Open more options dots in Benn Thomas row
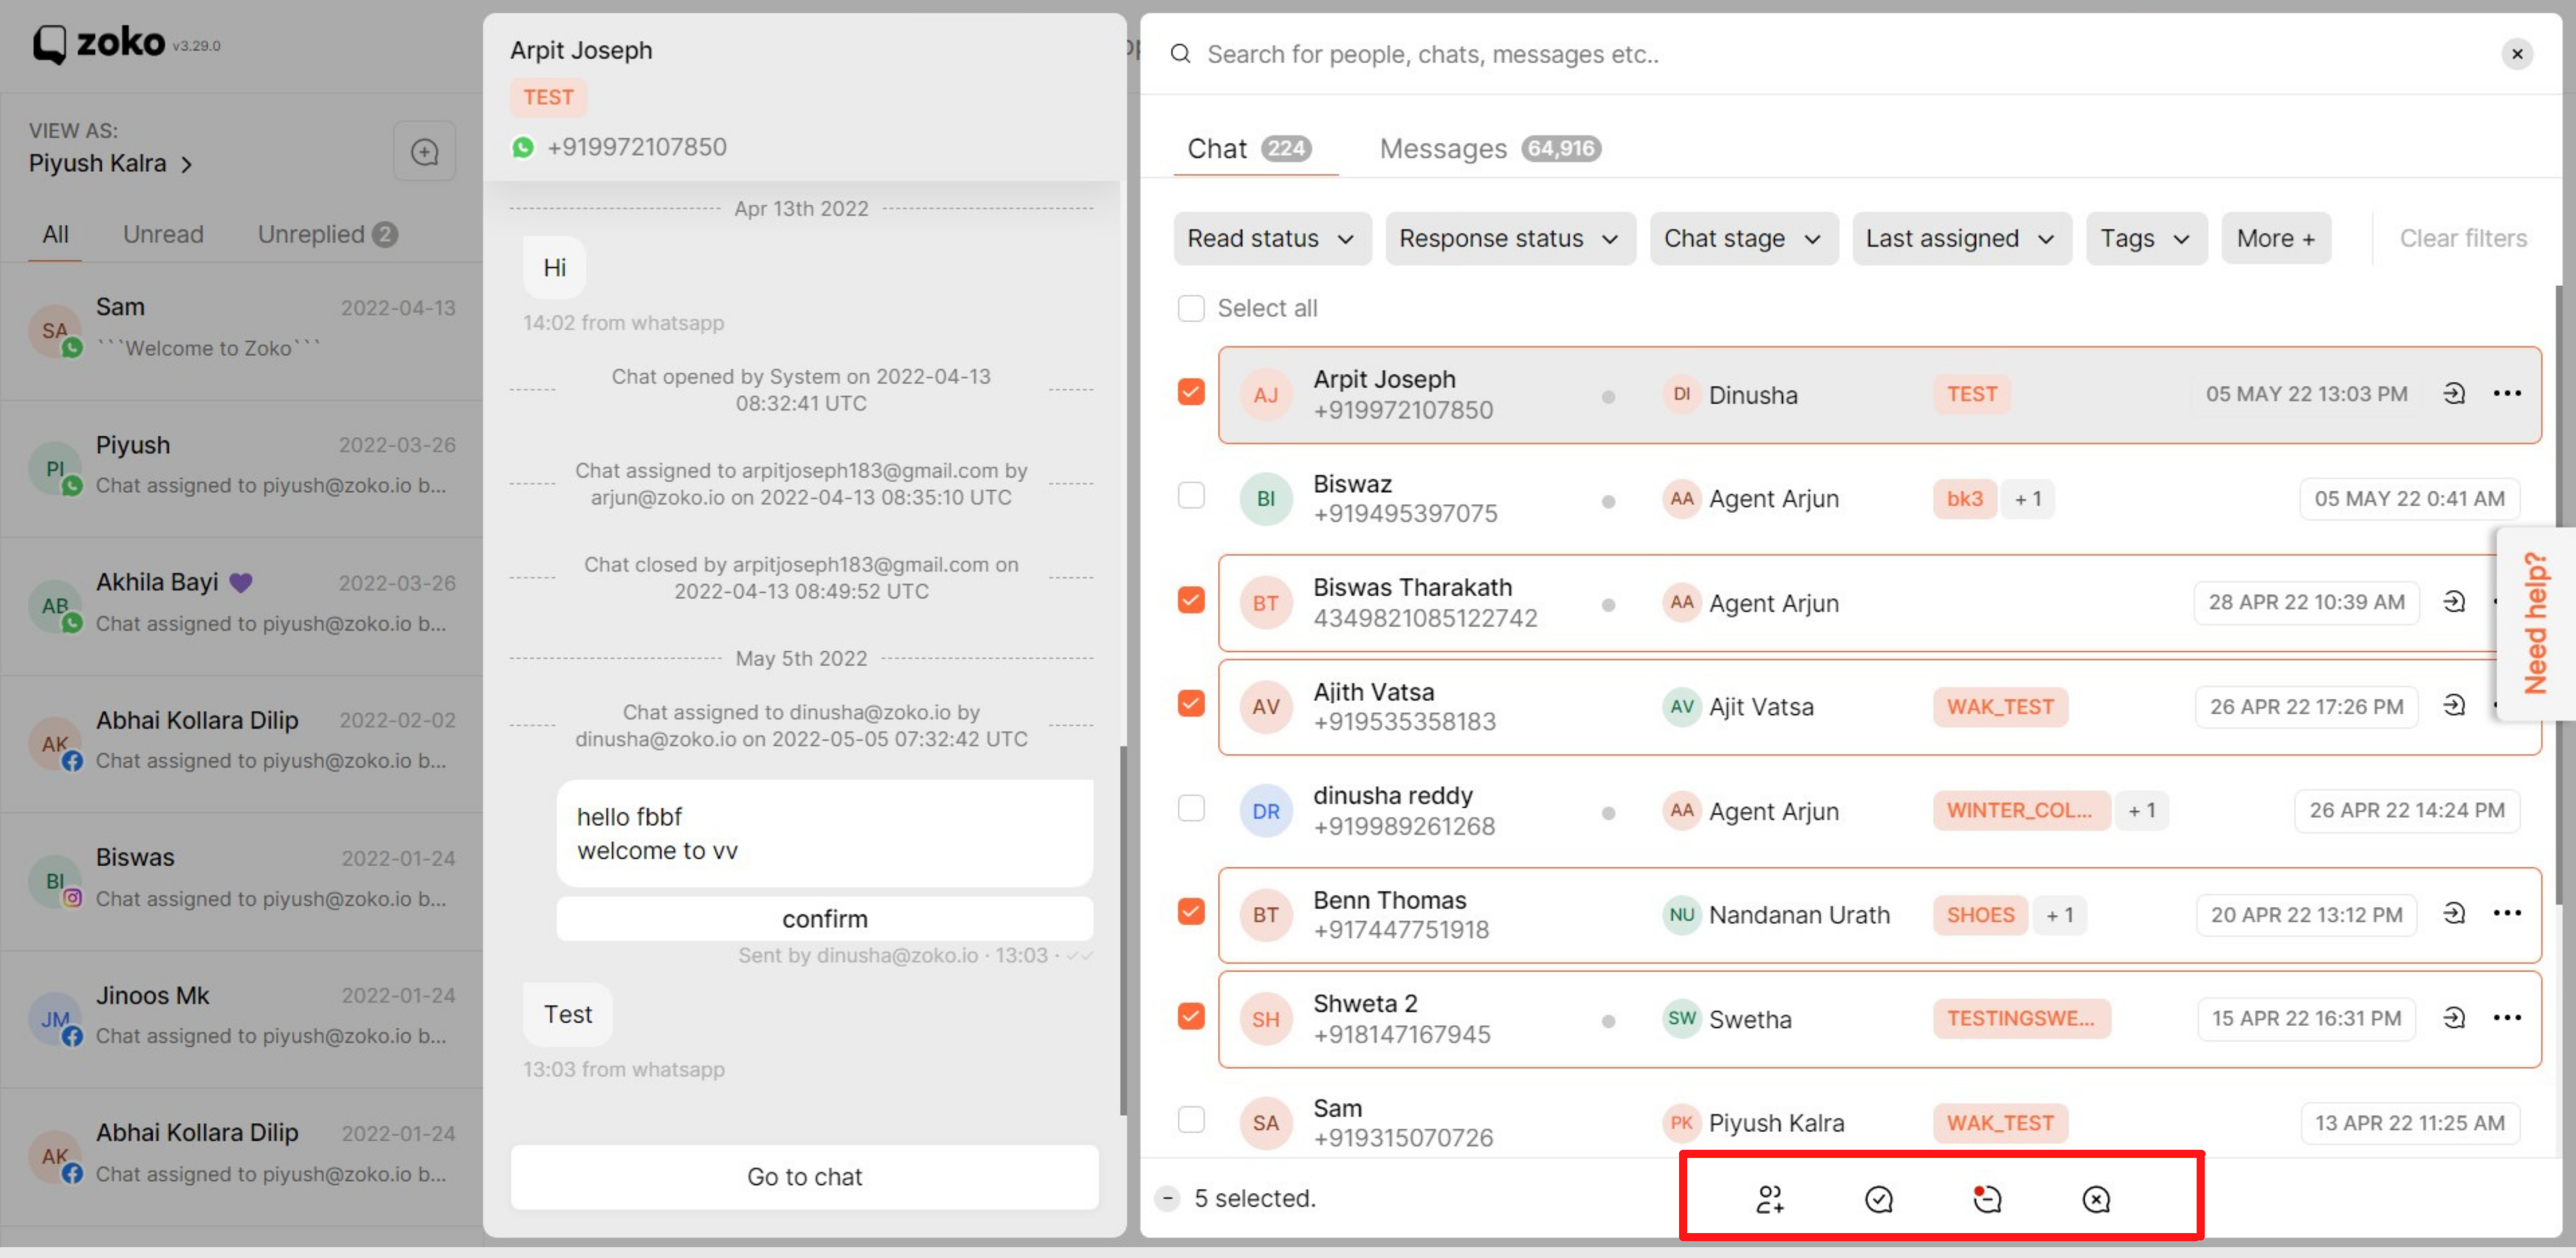This screenshot has height=1258, width=2576. (2506, 913)
